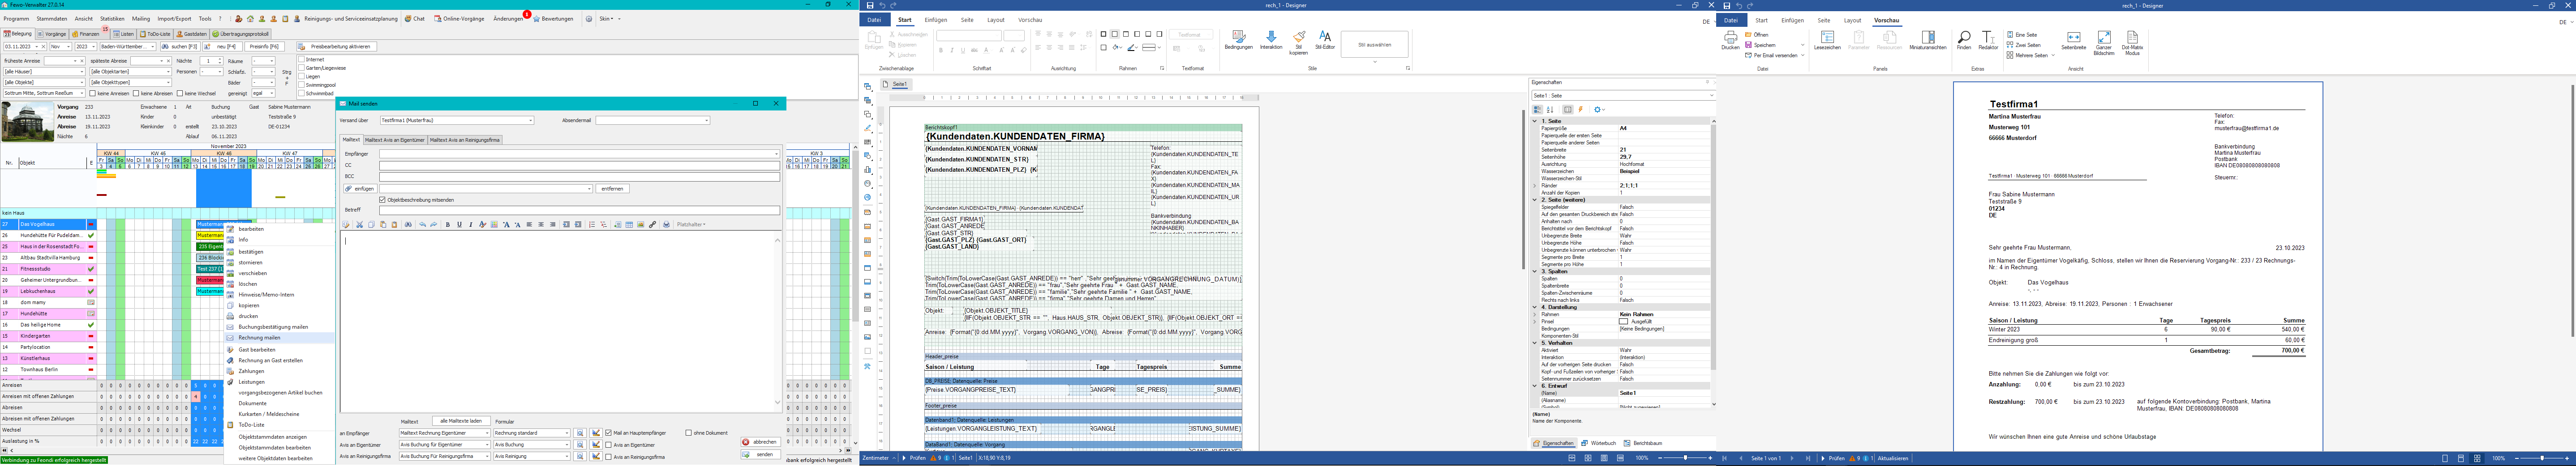Open Bewertungen star in Fewo-Verwalter toolbar
Screen dimensions: 2576x466
552,19
